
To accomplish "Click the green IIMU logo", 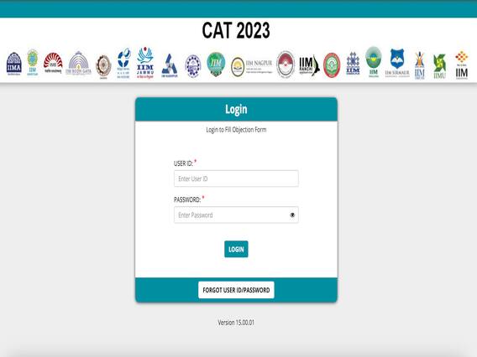I will click(x=439, y=66).
